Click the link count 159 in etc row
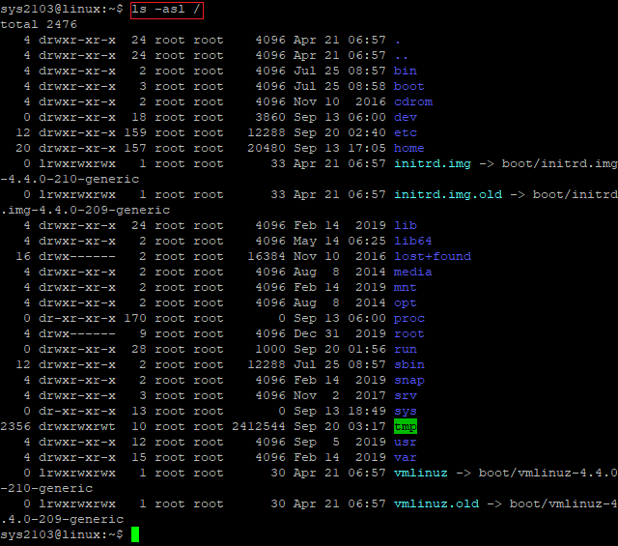Viewport: 618px width, 546px height. pyautogui.click(x=135, y=132)
